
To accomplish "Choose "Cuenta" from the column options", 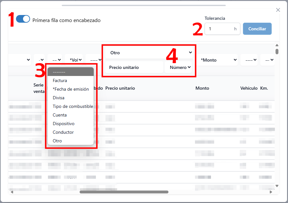I will pyautogui.click(x=59, y=115).
